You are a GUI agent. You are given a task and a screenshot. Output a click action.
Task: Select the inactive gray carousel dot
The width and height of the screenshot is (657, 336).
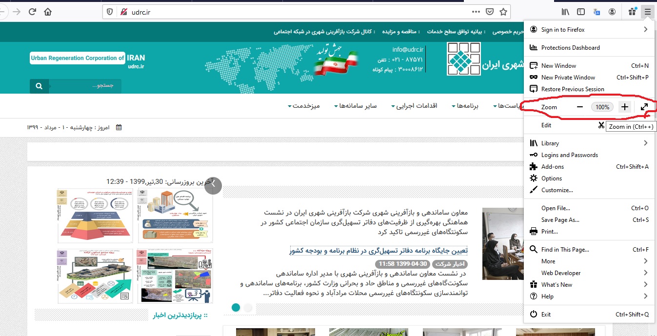click(248, 307)
